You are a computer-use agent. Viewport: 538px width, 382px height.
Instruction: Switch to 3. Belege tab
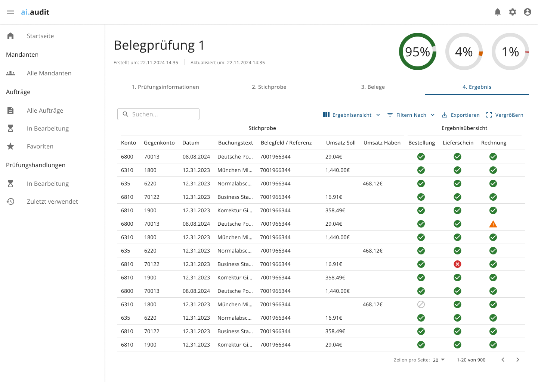[x=373, y=87]
